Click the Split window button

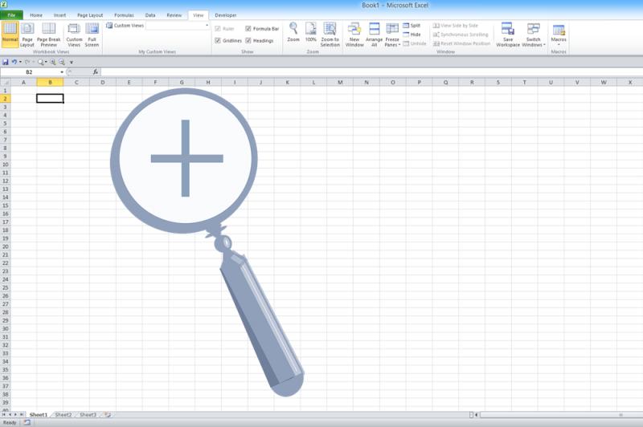(x=412, y=26)
